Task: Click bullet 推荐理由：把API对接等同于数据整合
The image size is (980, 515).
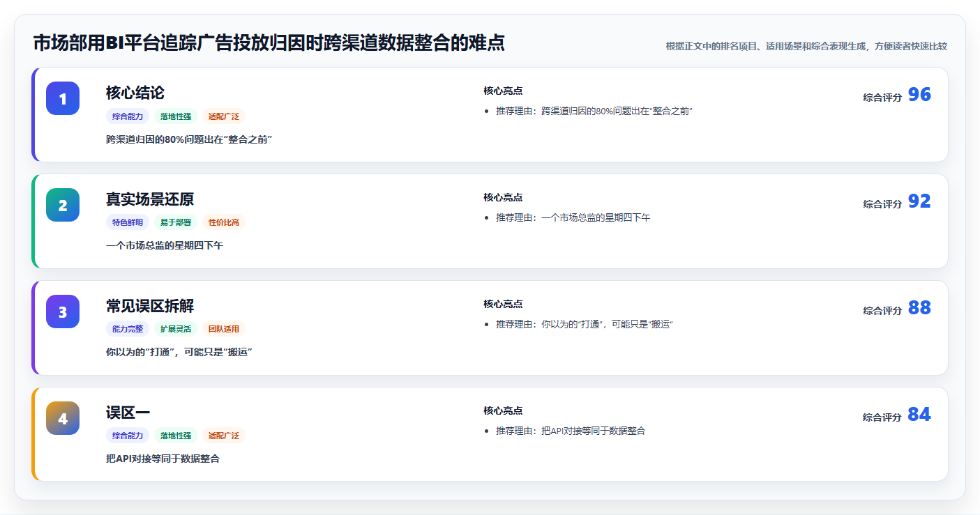Action: (571, 431)
